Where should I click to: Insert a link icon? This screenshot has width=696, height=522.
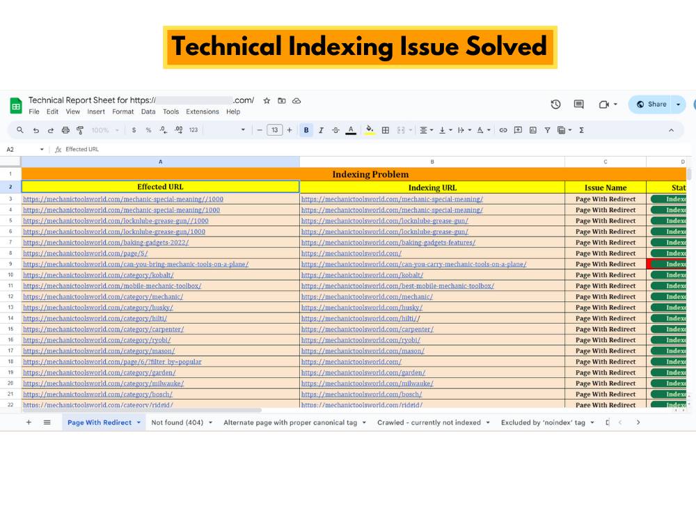tap(503, 130)
